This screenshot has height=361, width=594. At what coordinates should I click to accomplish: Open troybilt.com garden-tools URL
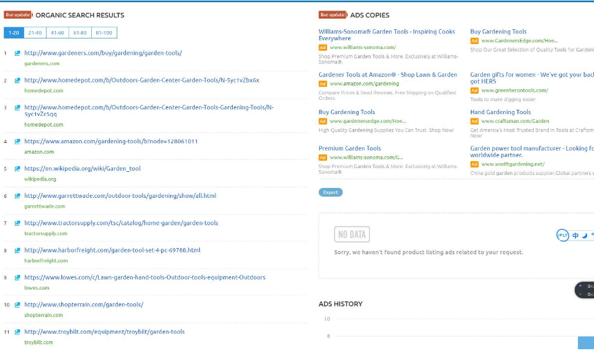(104, 332)
